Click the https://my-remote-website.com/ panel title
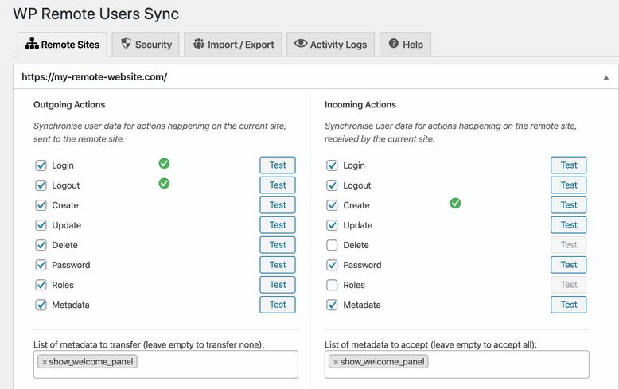619x389 pixels. (x=95, y=77)
